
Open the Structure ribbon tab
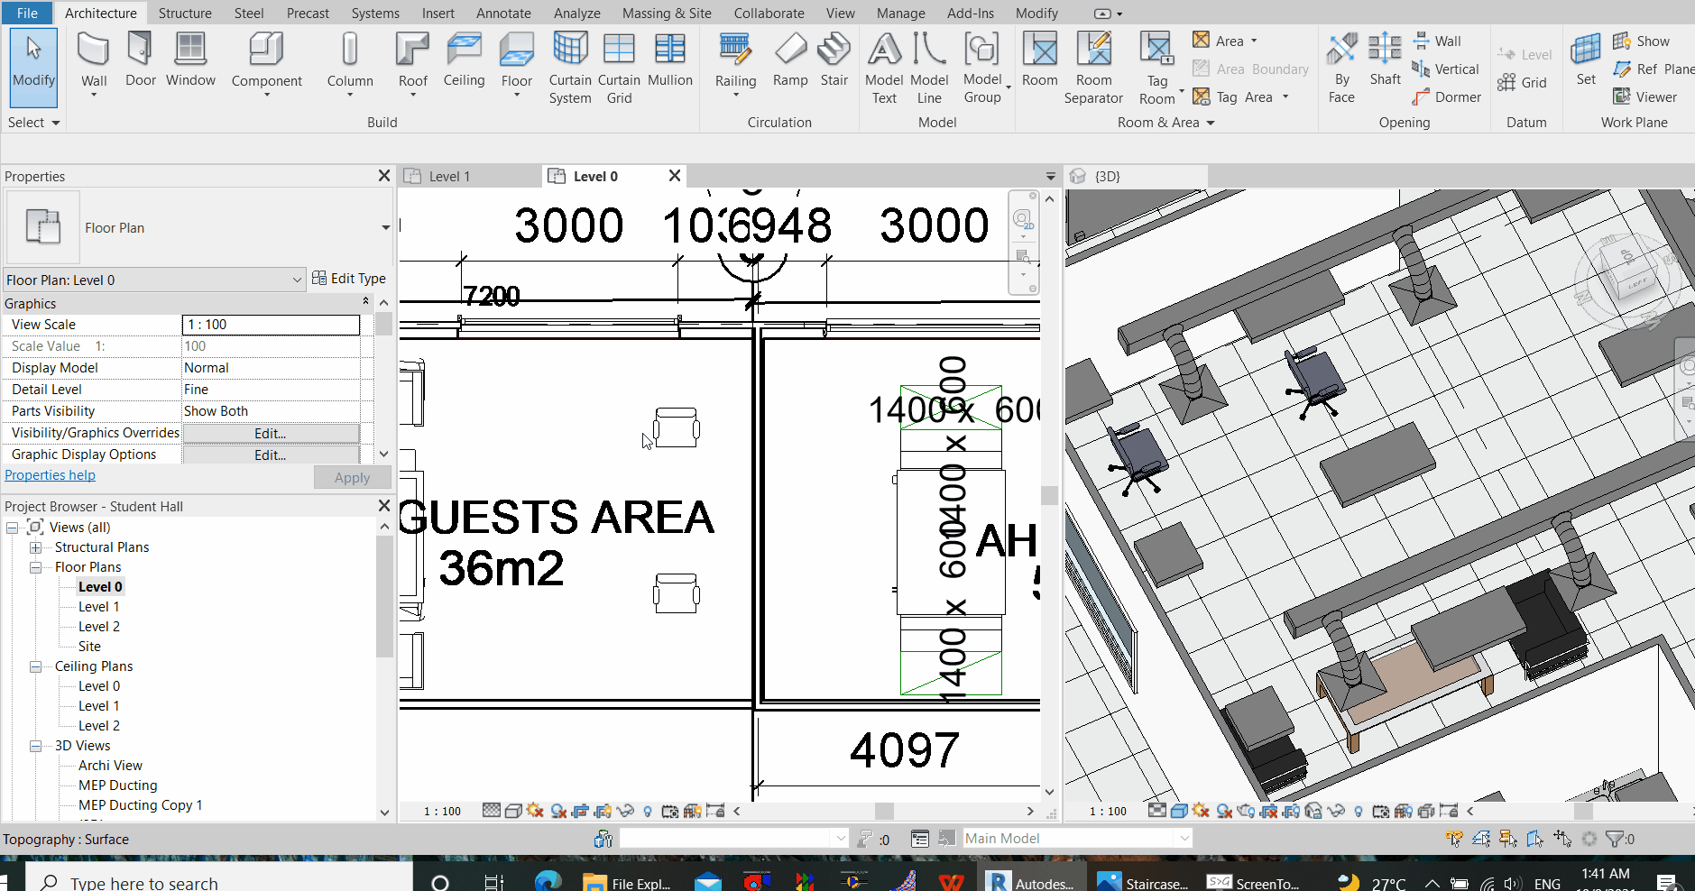[x=185, y=13]
